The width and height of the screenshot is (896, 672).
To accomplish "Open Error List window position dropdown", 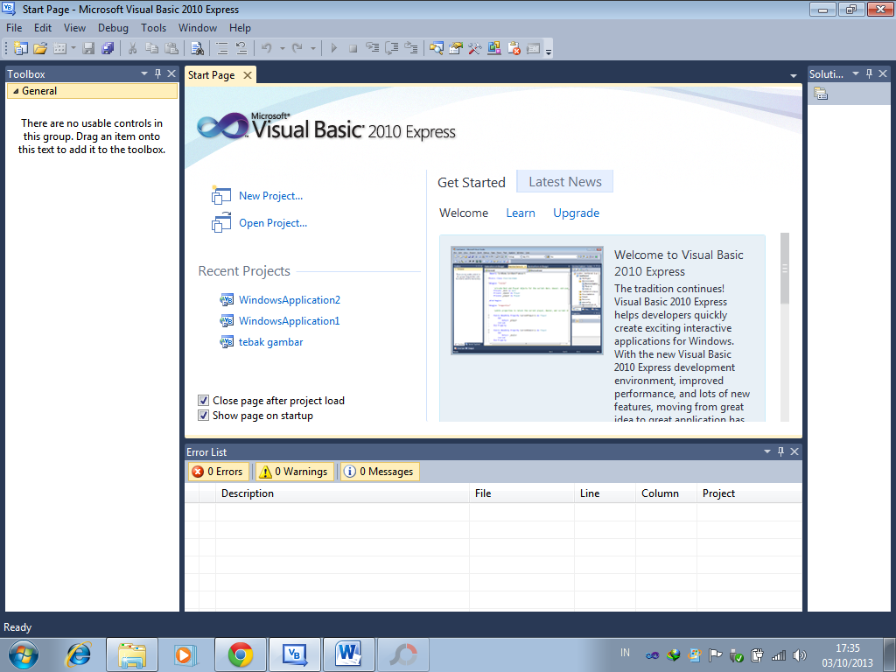I will pos(767,451).
